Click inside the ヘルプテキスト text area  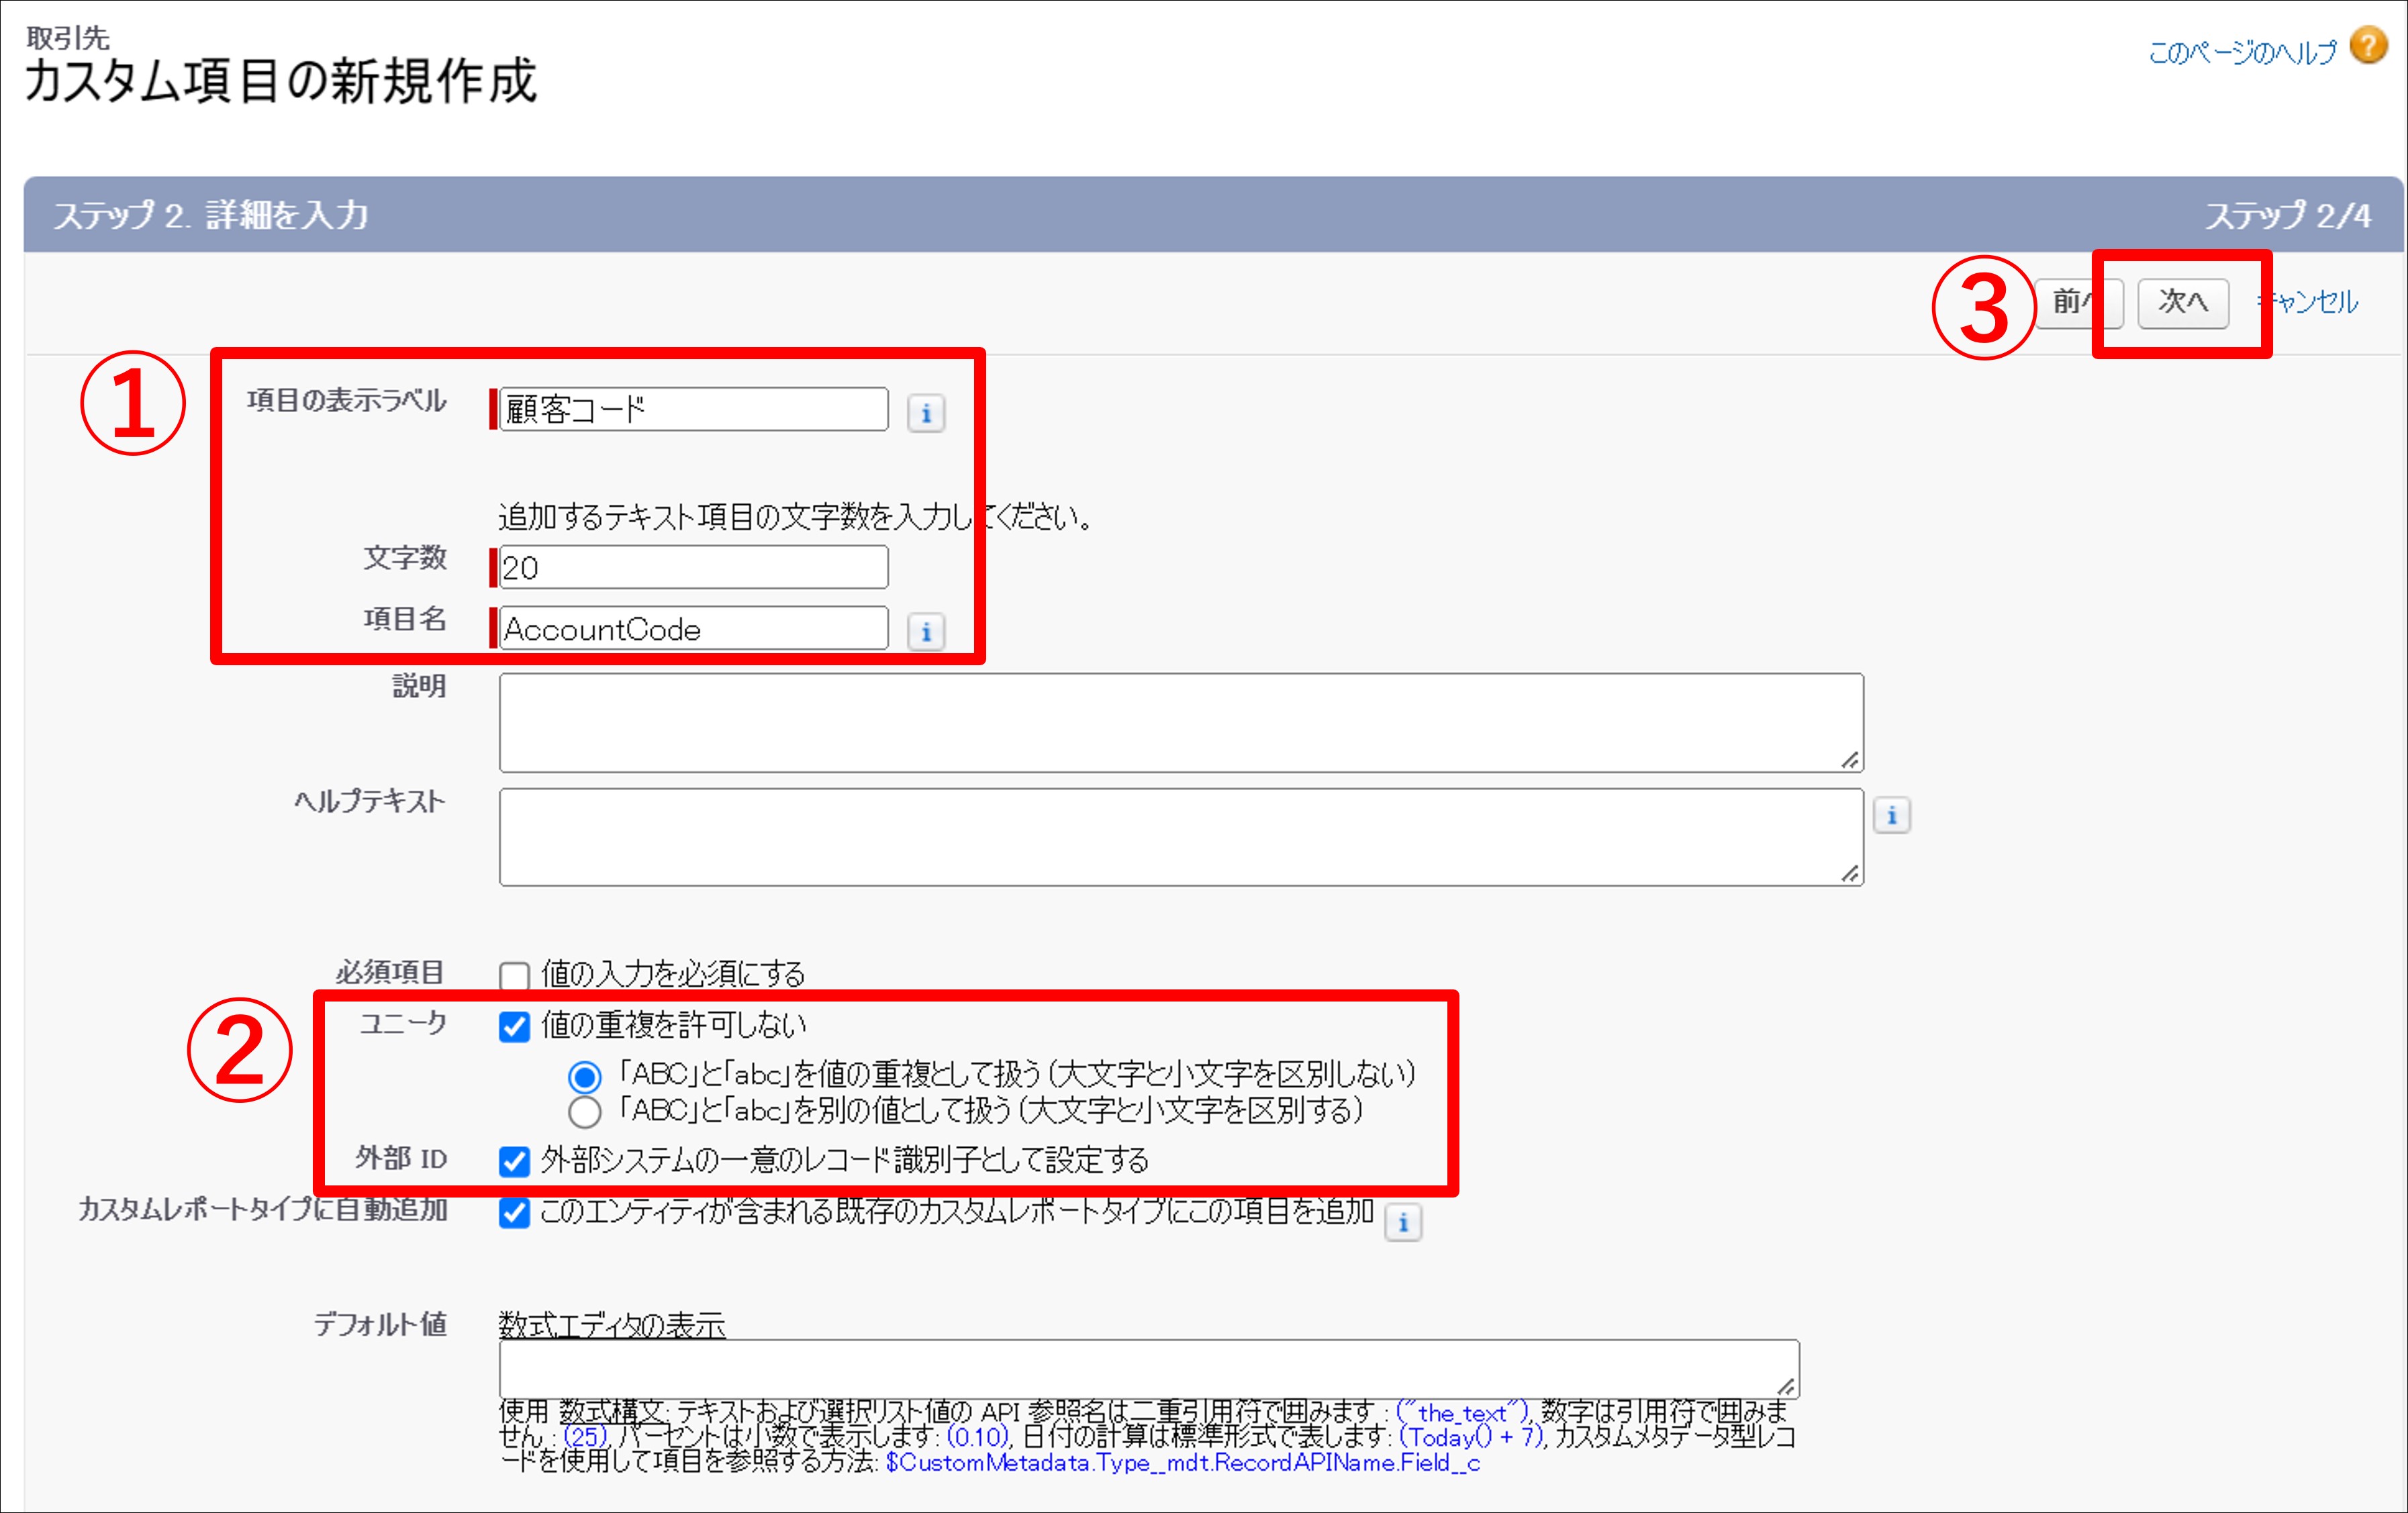click(x=1181, y=837)
